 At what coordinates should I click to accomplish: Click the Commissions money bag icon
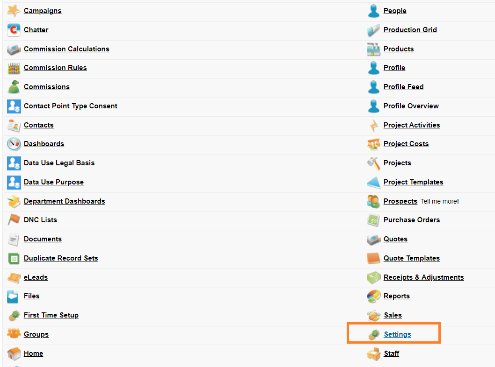14,87
